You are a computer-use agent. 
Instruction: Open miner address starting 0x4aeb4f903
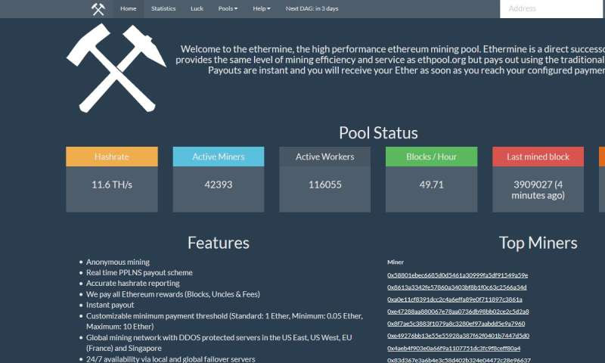tap(454, 348)
